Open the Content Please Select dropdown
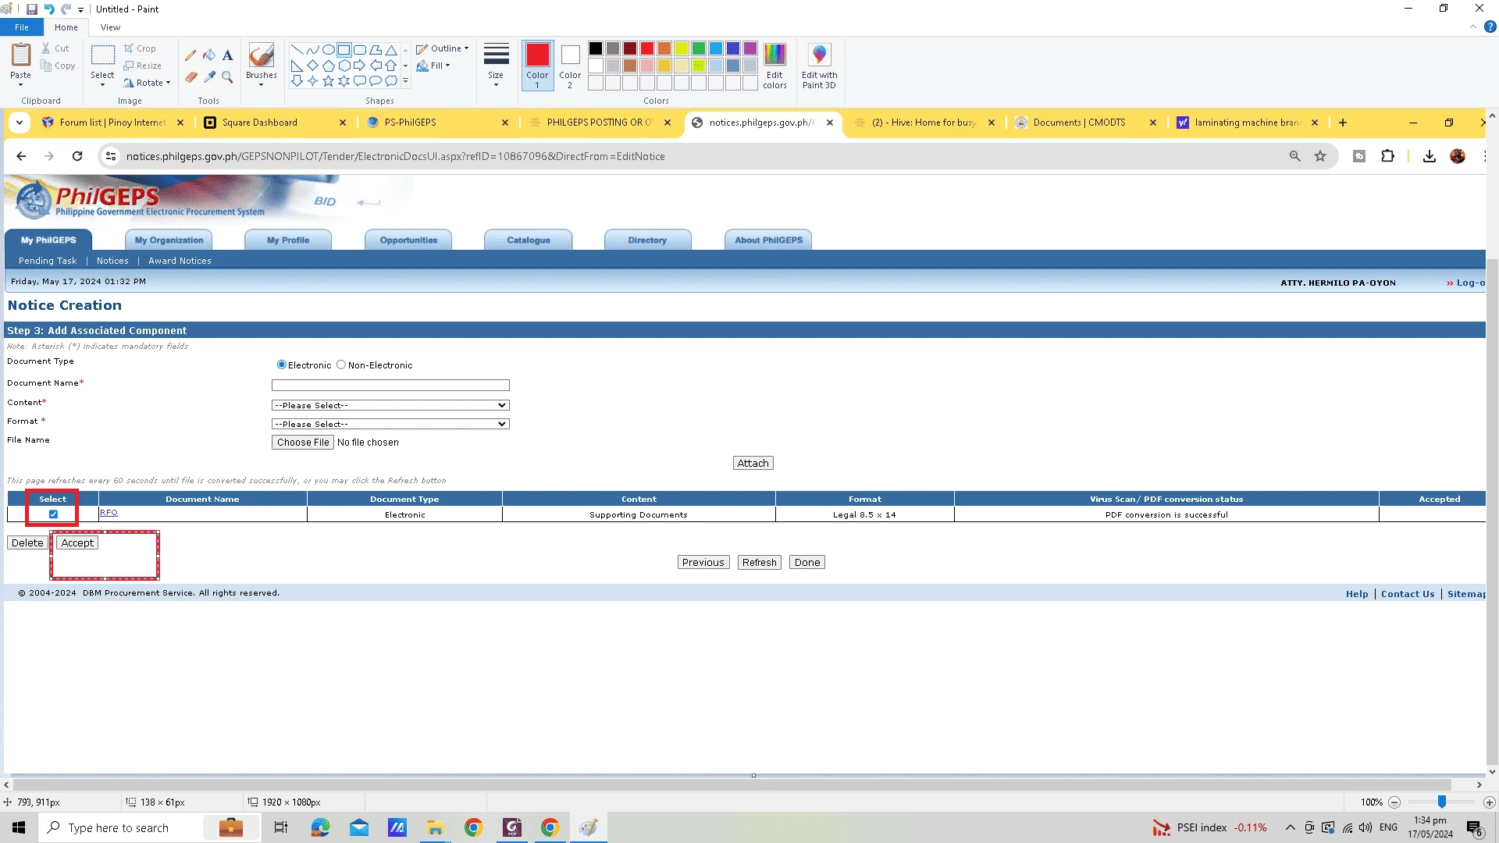1499x843 pixels. coord(390,405)
